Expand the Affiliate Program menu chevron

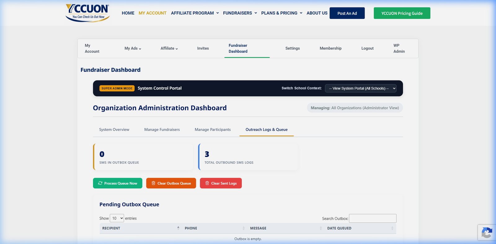point(218,13)
